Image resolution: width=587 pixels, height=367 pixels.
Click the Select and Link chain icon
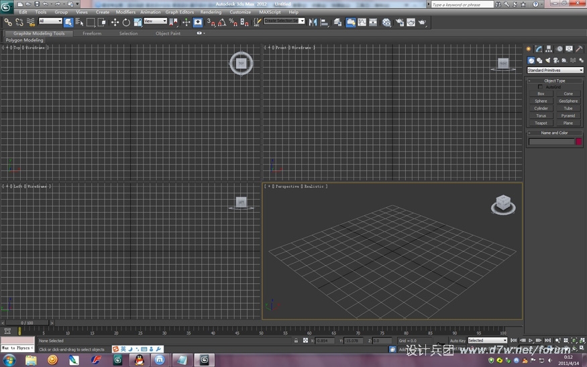[x=8, y=22]
